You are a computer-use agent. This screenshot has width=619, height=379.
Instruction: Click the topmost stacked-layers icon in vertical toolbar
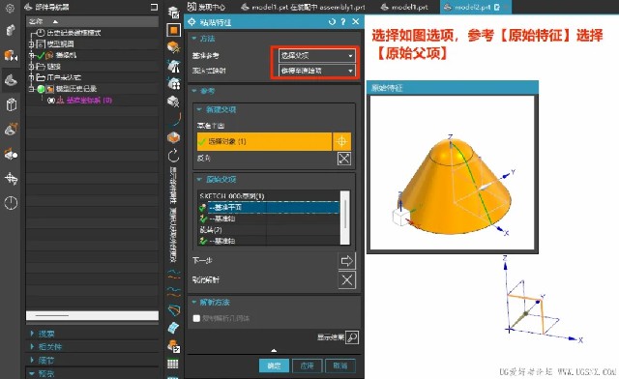point(173,13)
